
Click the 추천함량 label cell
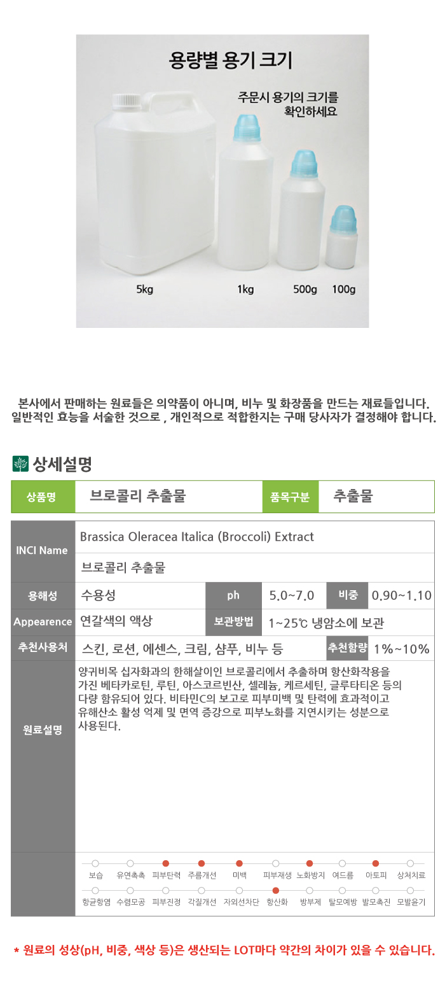[x=348, y=648]
